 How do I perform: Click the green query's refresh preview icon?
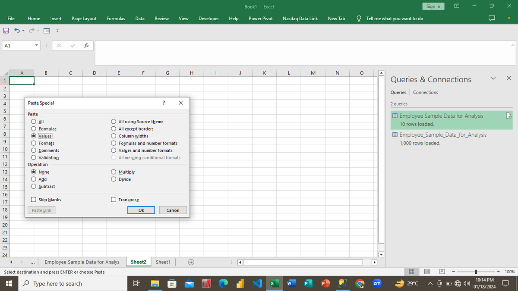(509, 116)
